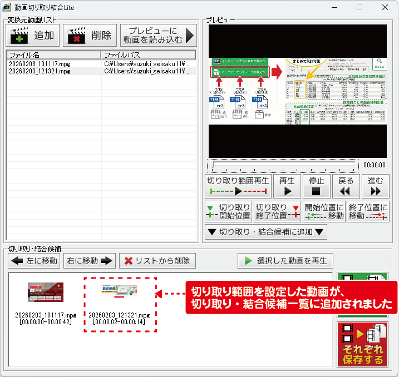Click the preview seek slider handle

click(x=213, y=165)
